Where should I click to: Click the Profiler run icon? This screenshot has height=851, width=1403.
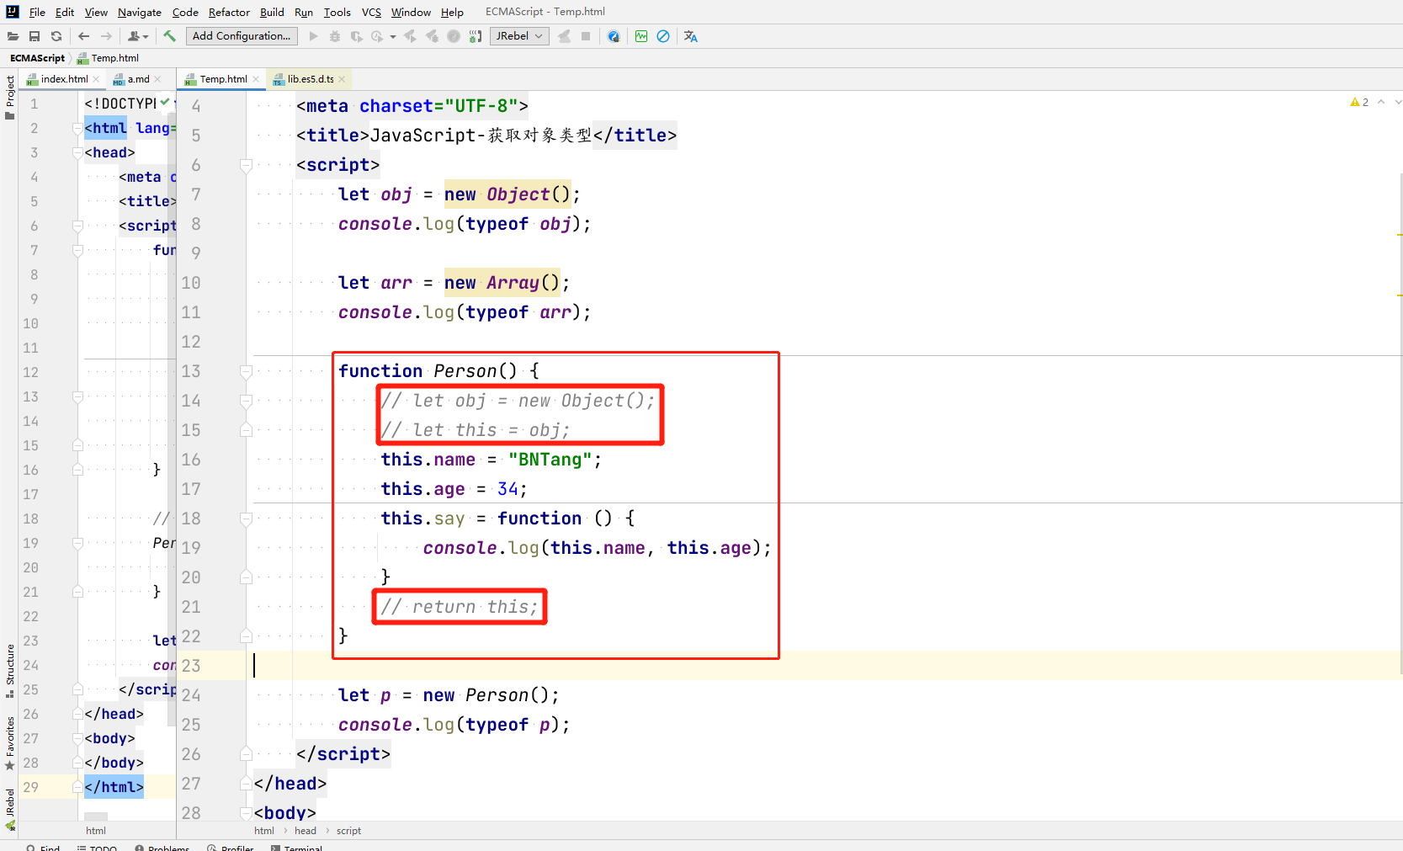click(x=377, y=36)
